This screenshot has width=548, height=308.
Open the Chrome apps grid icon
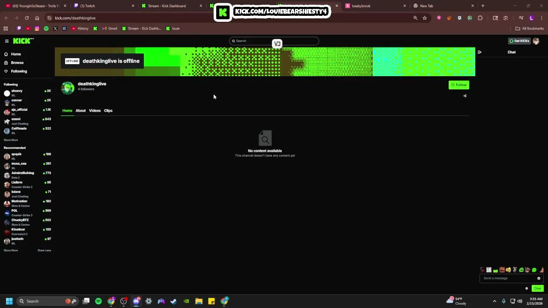click(6, 29)
